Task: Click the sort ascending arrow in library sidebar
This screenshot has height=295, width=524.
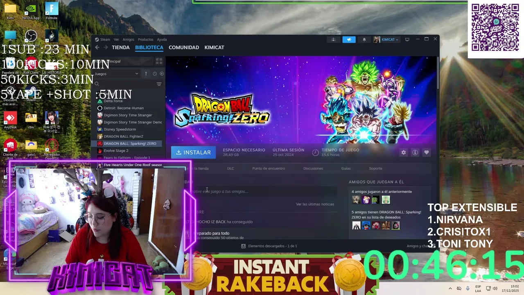Action: pos(146,74)
